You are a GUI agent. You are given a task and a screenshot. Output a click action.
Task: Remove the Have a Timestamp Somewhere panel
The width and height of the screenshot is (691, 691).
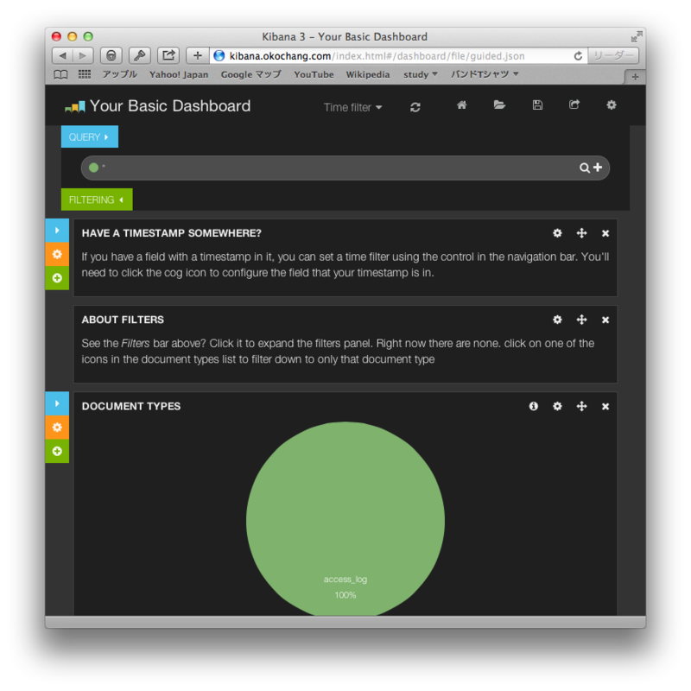pos(605,233)
